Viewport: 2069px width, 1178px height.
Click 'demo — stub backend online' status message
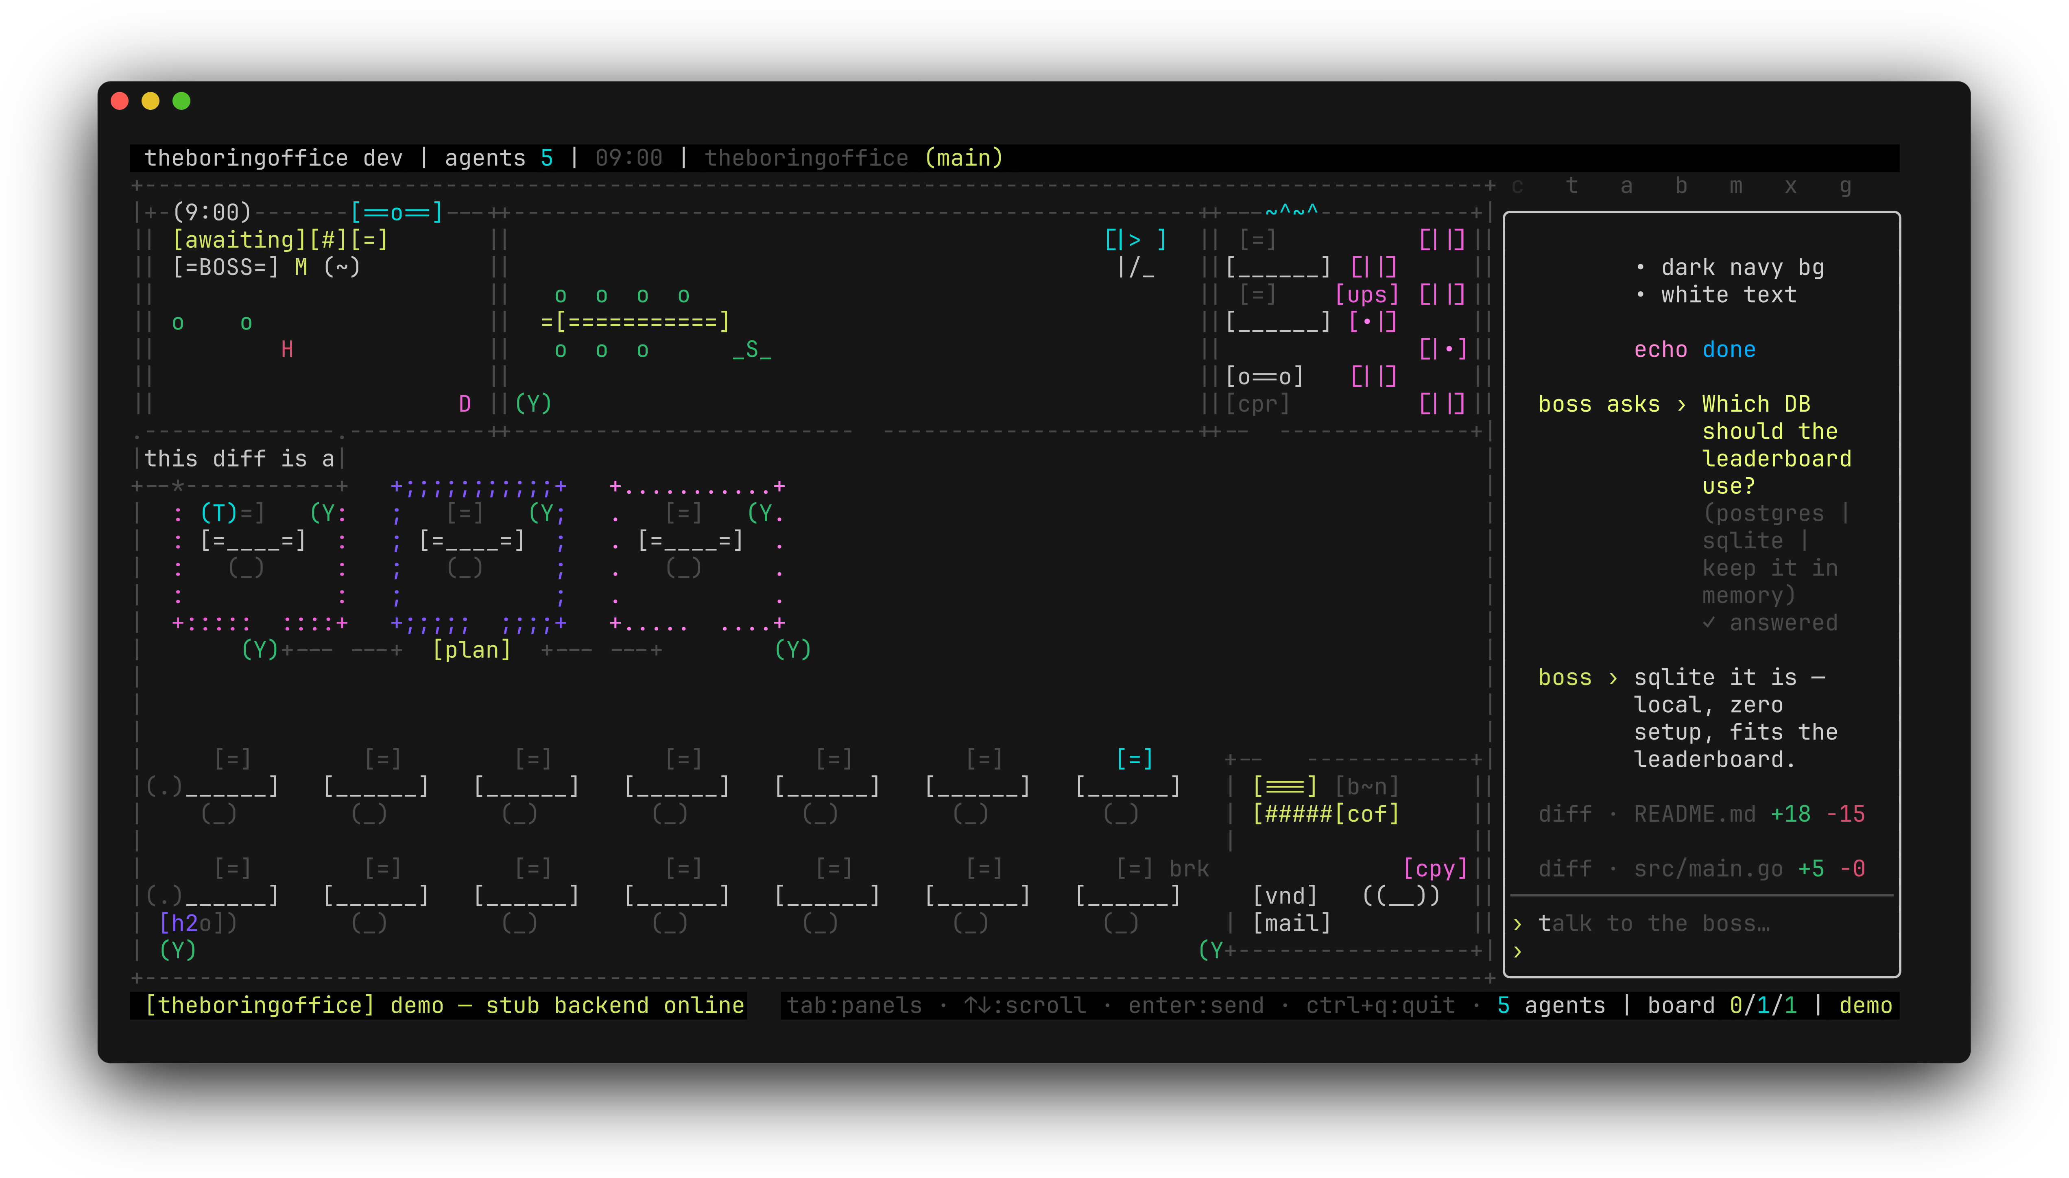[x=567, y=1006]
